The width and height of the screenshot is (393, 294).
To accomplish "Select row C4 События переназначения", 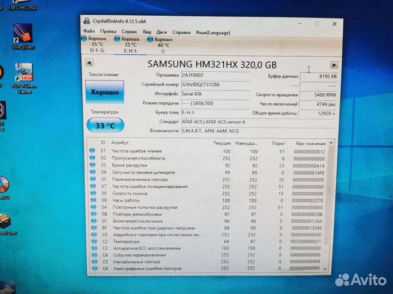I will (x=207, y=255).
